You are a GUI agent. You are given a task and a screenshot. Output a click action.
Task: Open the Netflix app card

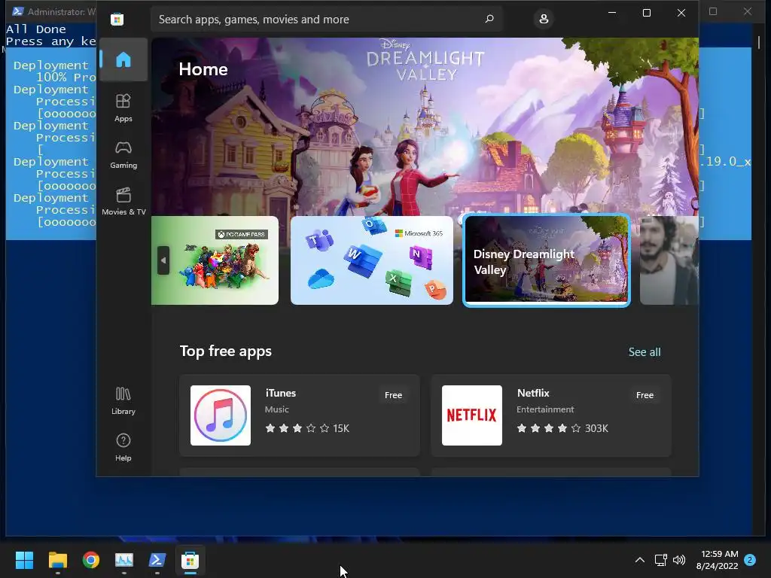pos(551,415)
